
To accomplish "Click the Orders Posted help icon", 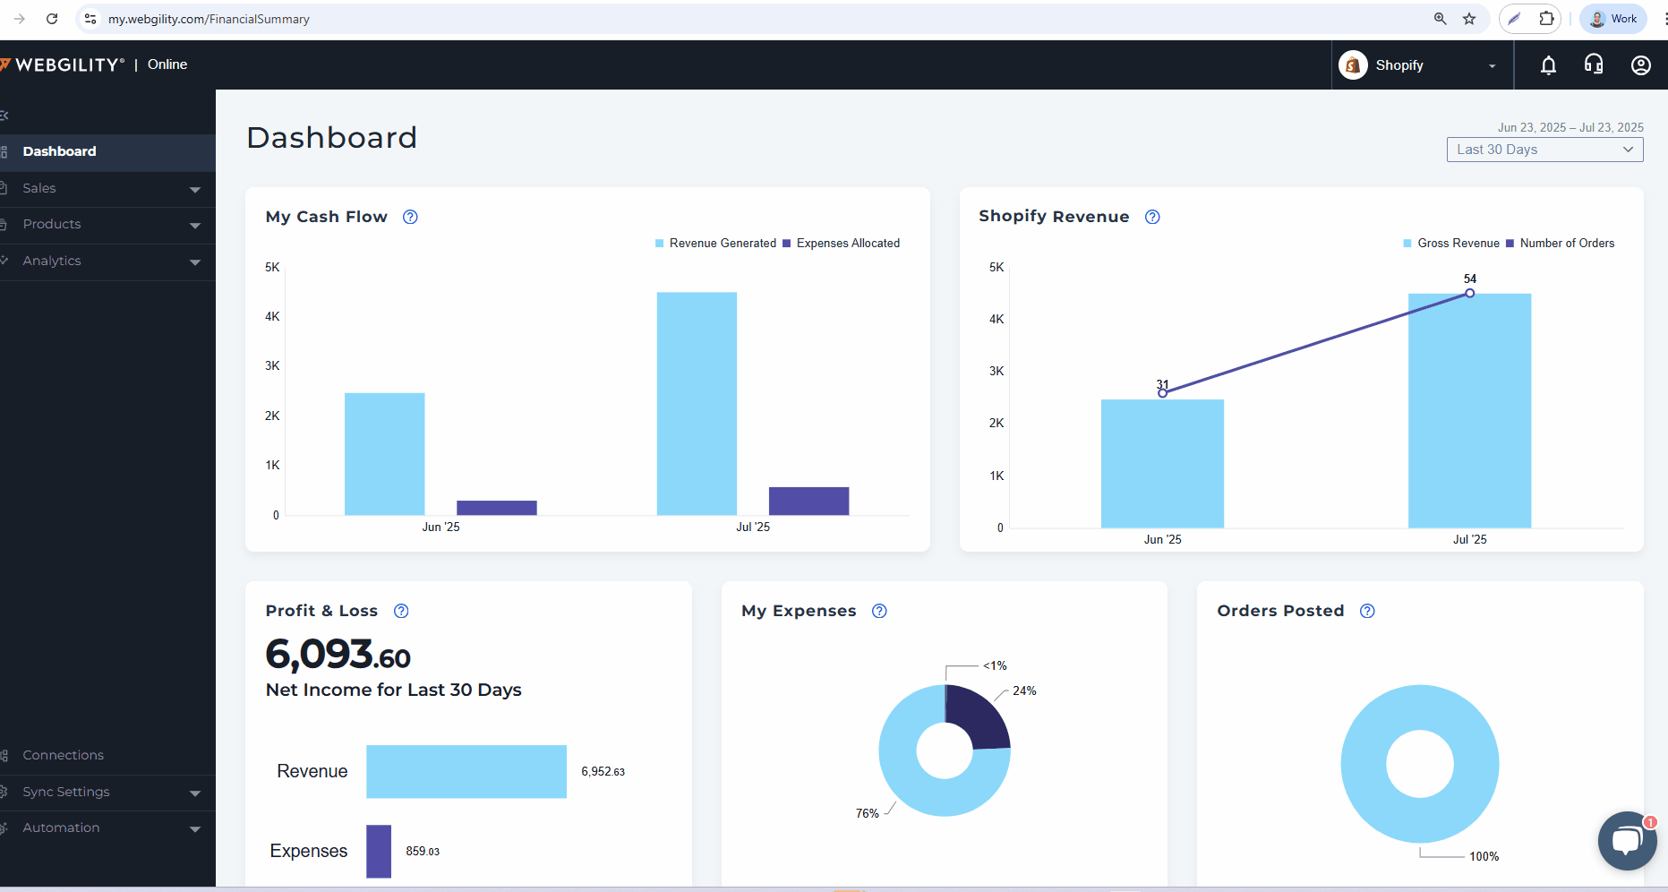I will tap(1367, 611).
